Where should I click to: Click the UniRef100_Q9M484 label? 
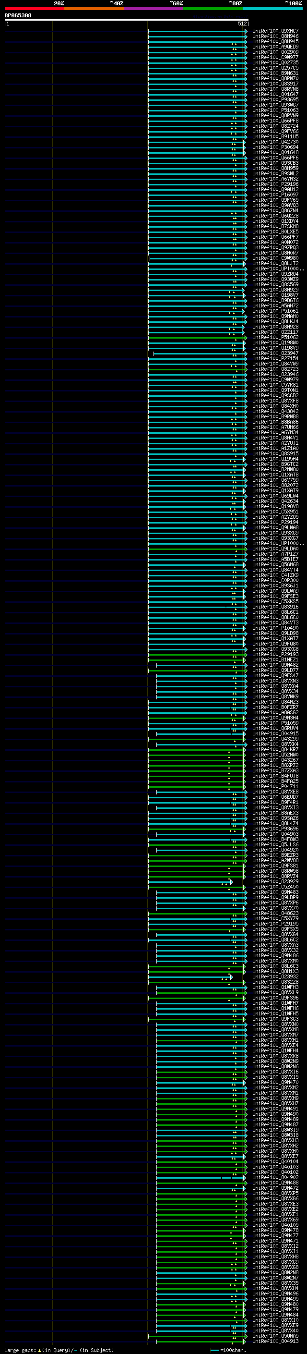pyautogui.click(x=275, y=1315)
